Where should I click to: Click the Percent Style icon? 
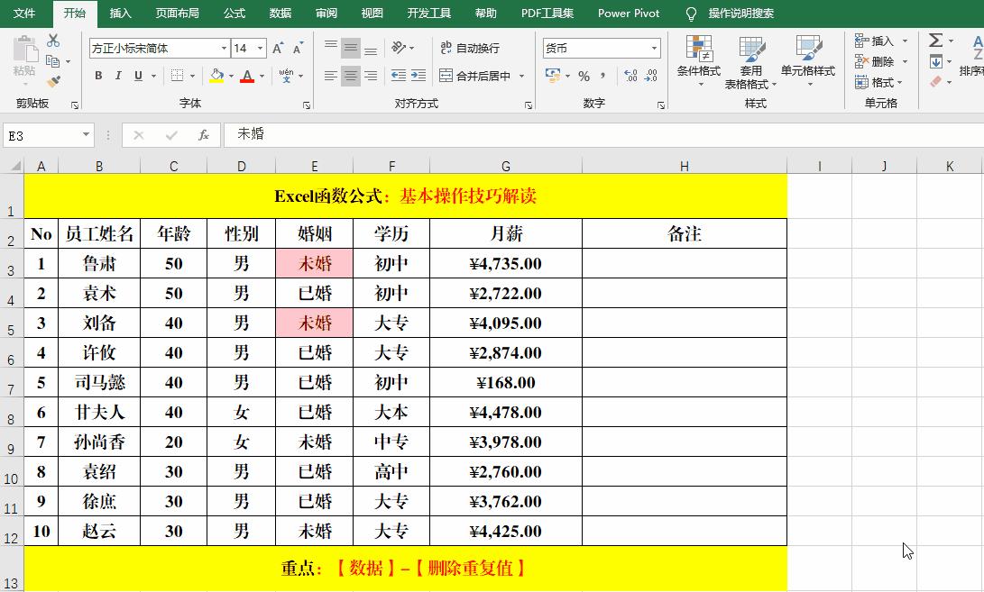(584, 77)
